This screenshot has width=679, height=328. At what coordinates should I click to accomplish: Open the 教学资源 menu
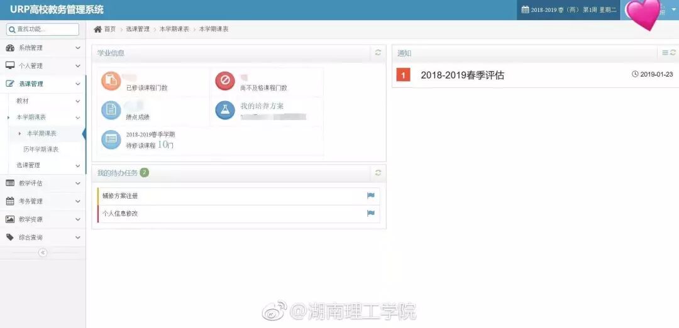[x=43, y=219]
